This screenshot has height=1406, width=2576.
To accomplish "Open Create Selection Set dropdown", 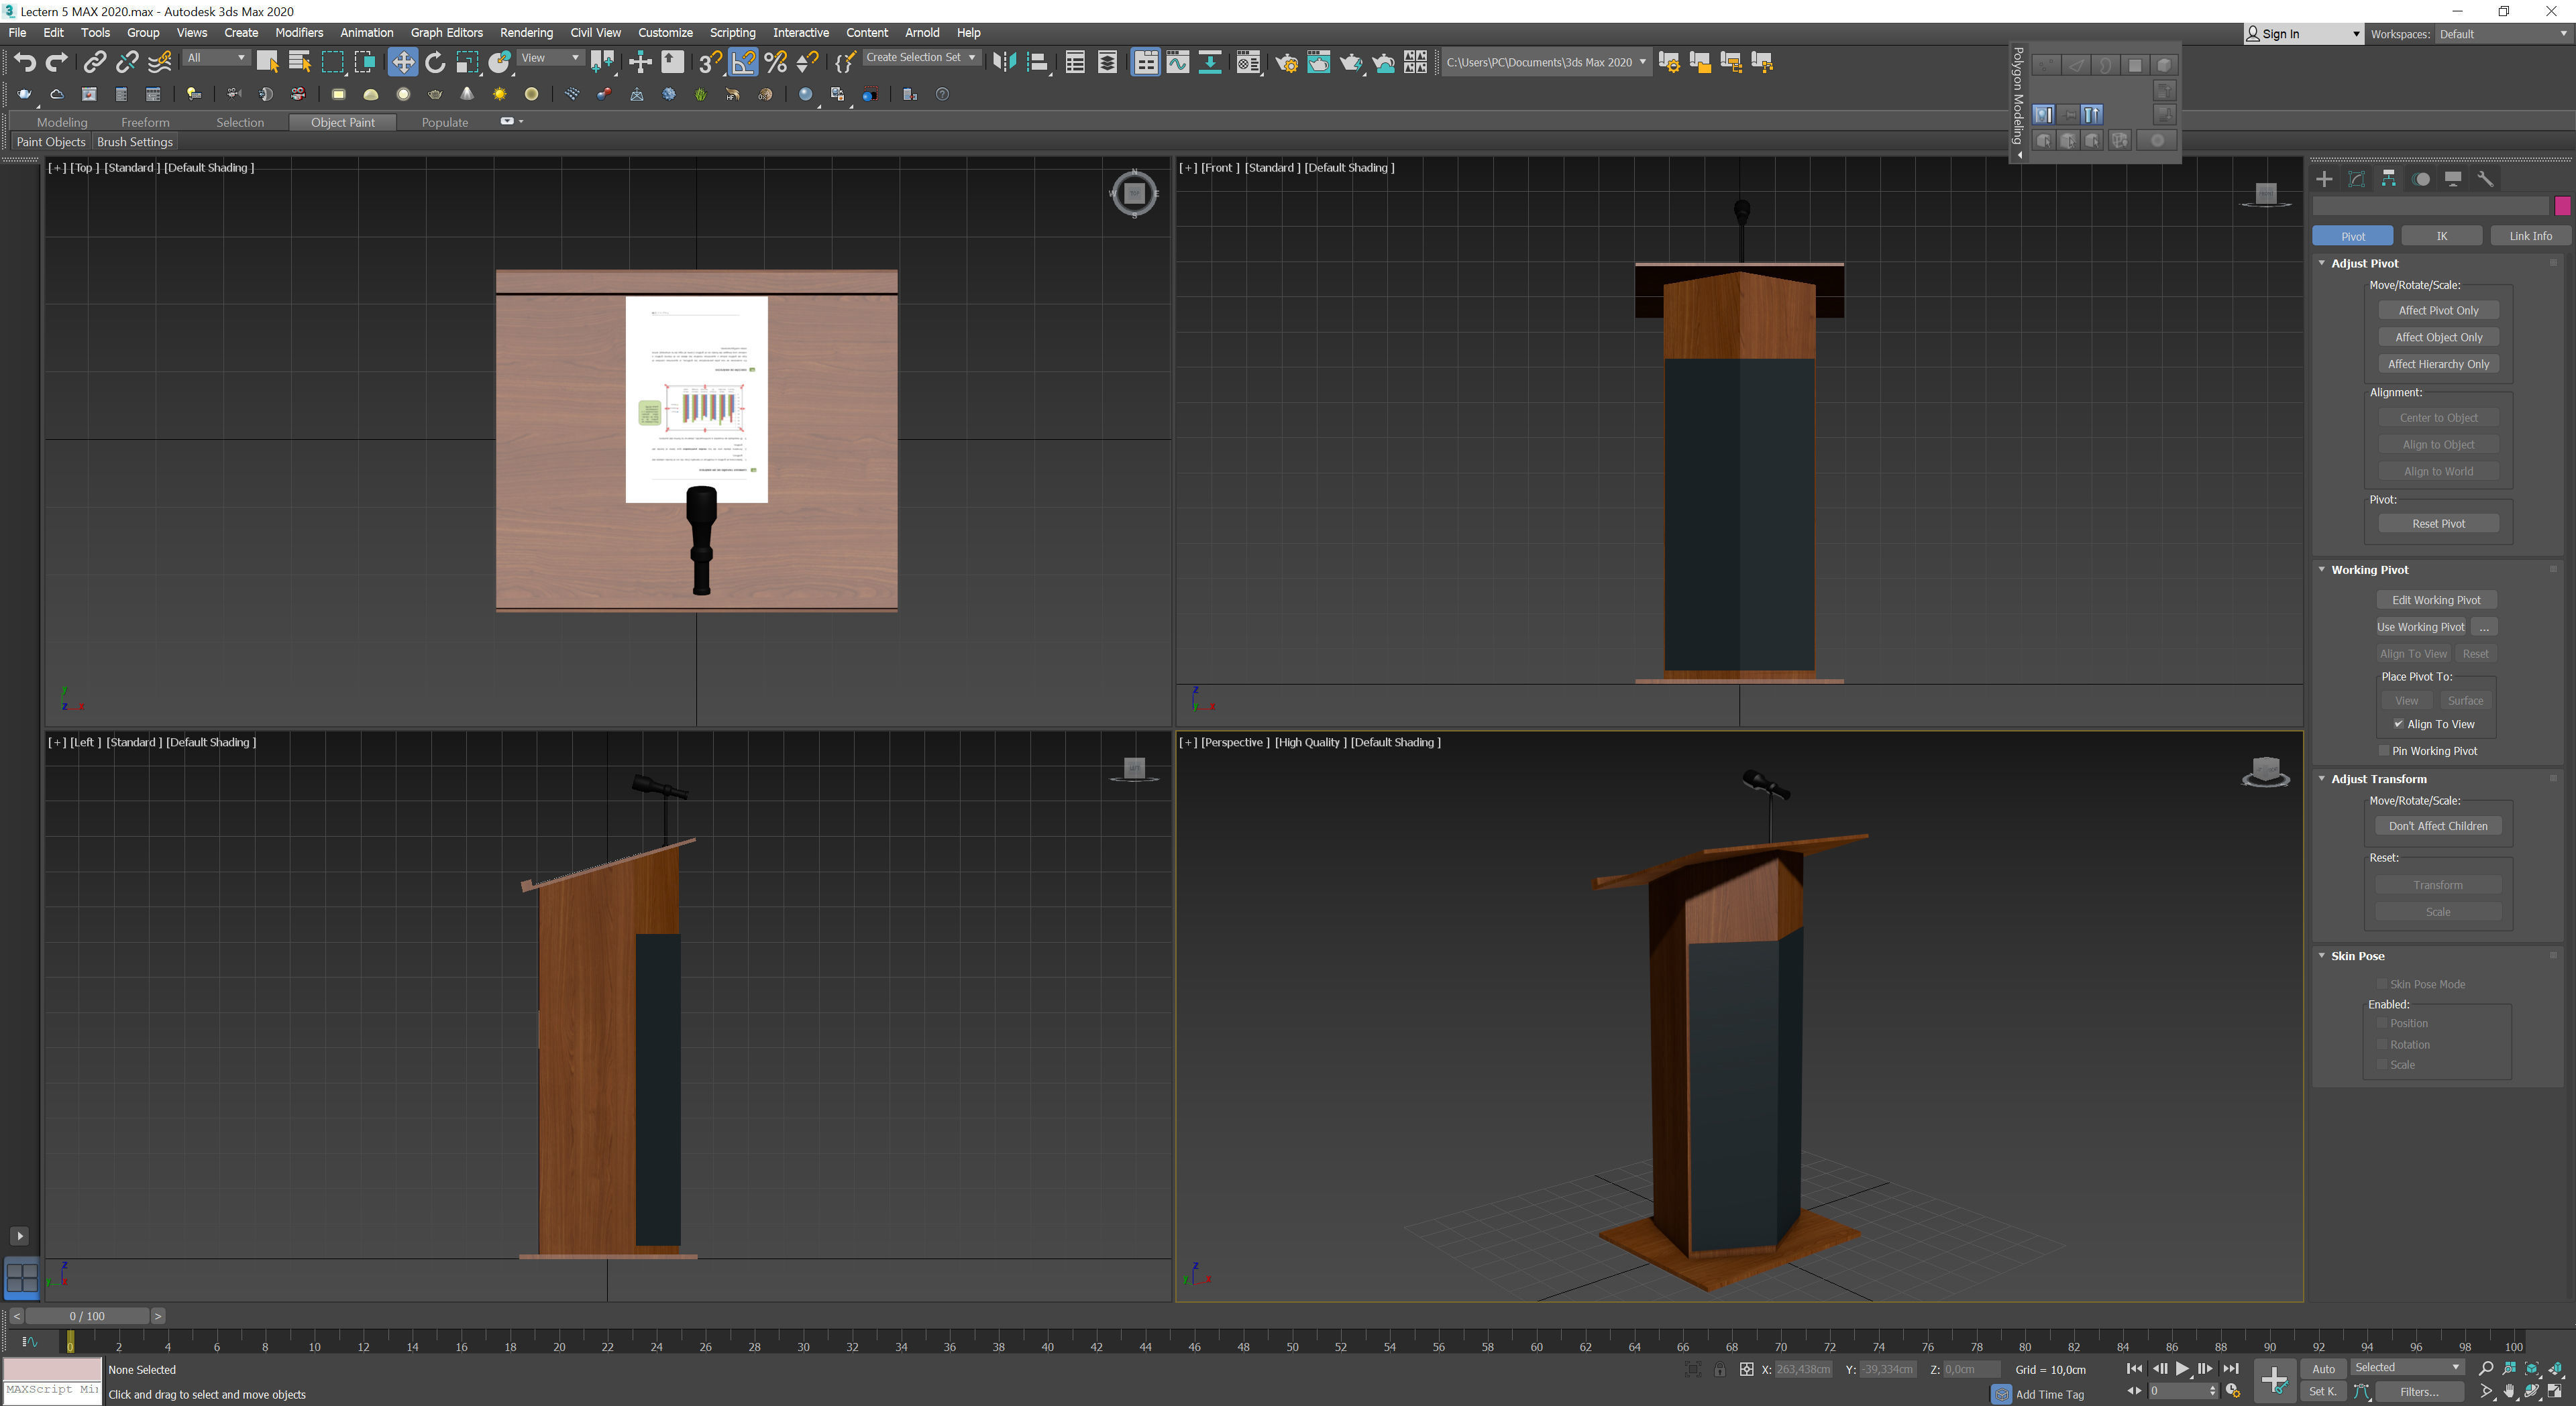I will click(921, 58).
